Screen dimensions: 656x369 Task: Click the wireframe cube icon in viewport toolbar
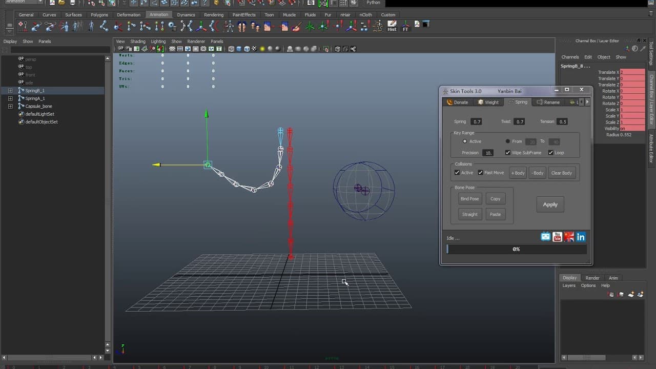click(x=231, y=49)
